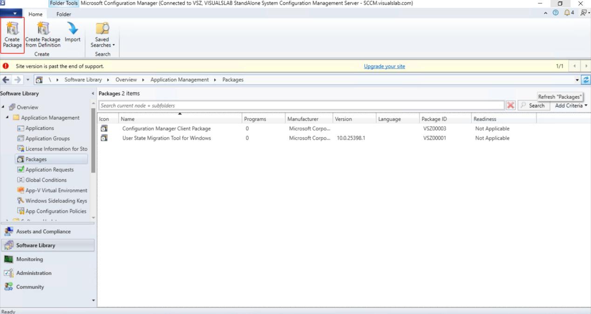The image size is (591, 314).
Task: Select the Configuration Manager Client Package row
Action: tap(166, 128)
